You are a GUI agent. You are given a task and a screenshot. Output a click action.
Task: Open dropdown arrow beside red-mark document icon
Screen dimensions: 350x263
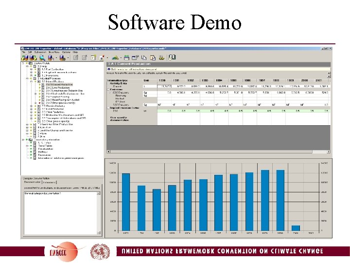pos(107,58)
